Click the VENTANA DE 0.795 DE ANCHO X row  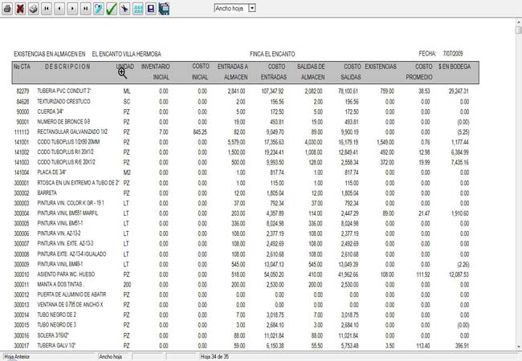[243, 305]
